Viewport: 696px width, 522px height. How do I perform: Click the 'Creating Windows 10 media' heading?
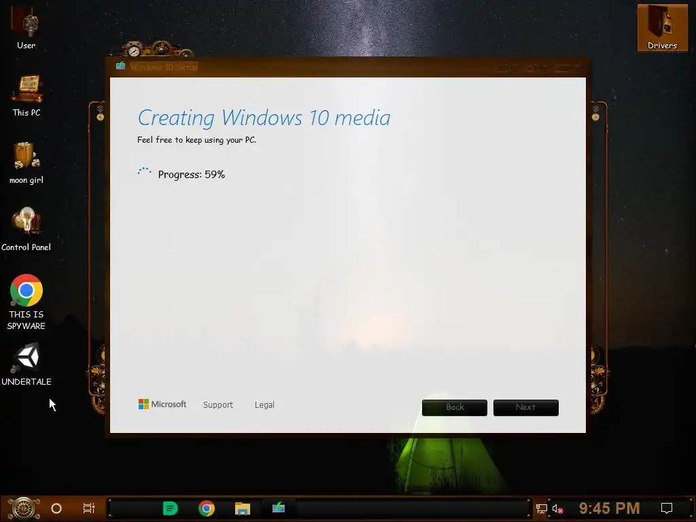tap(264, 118)
